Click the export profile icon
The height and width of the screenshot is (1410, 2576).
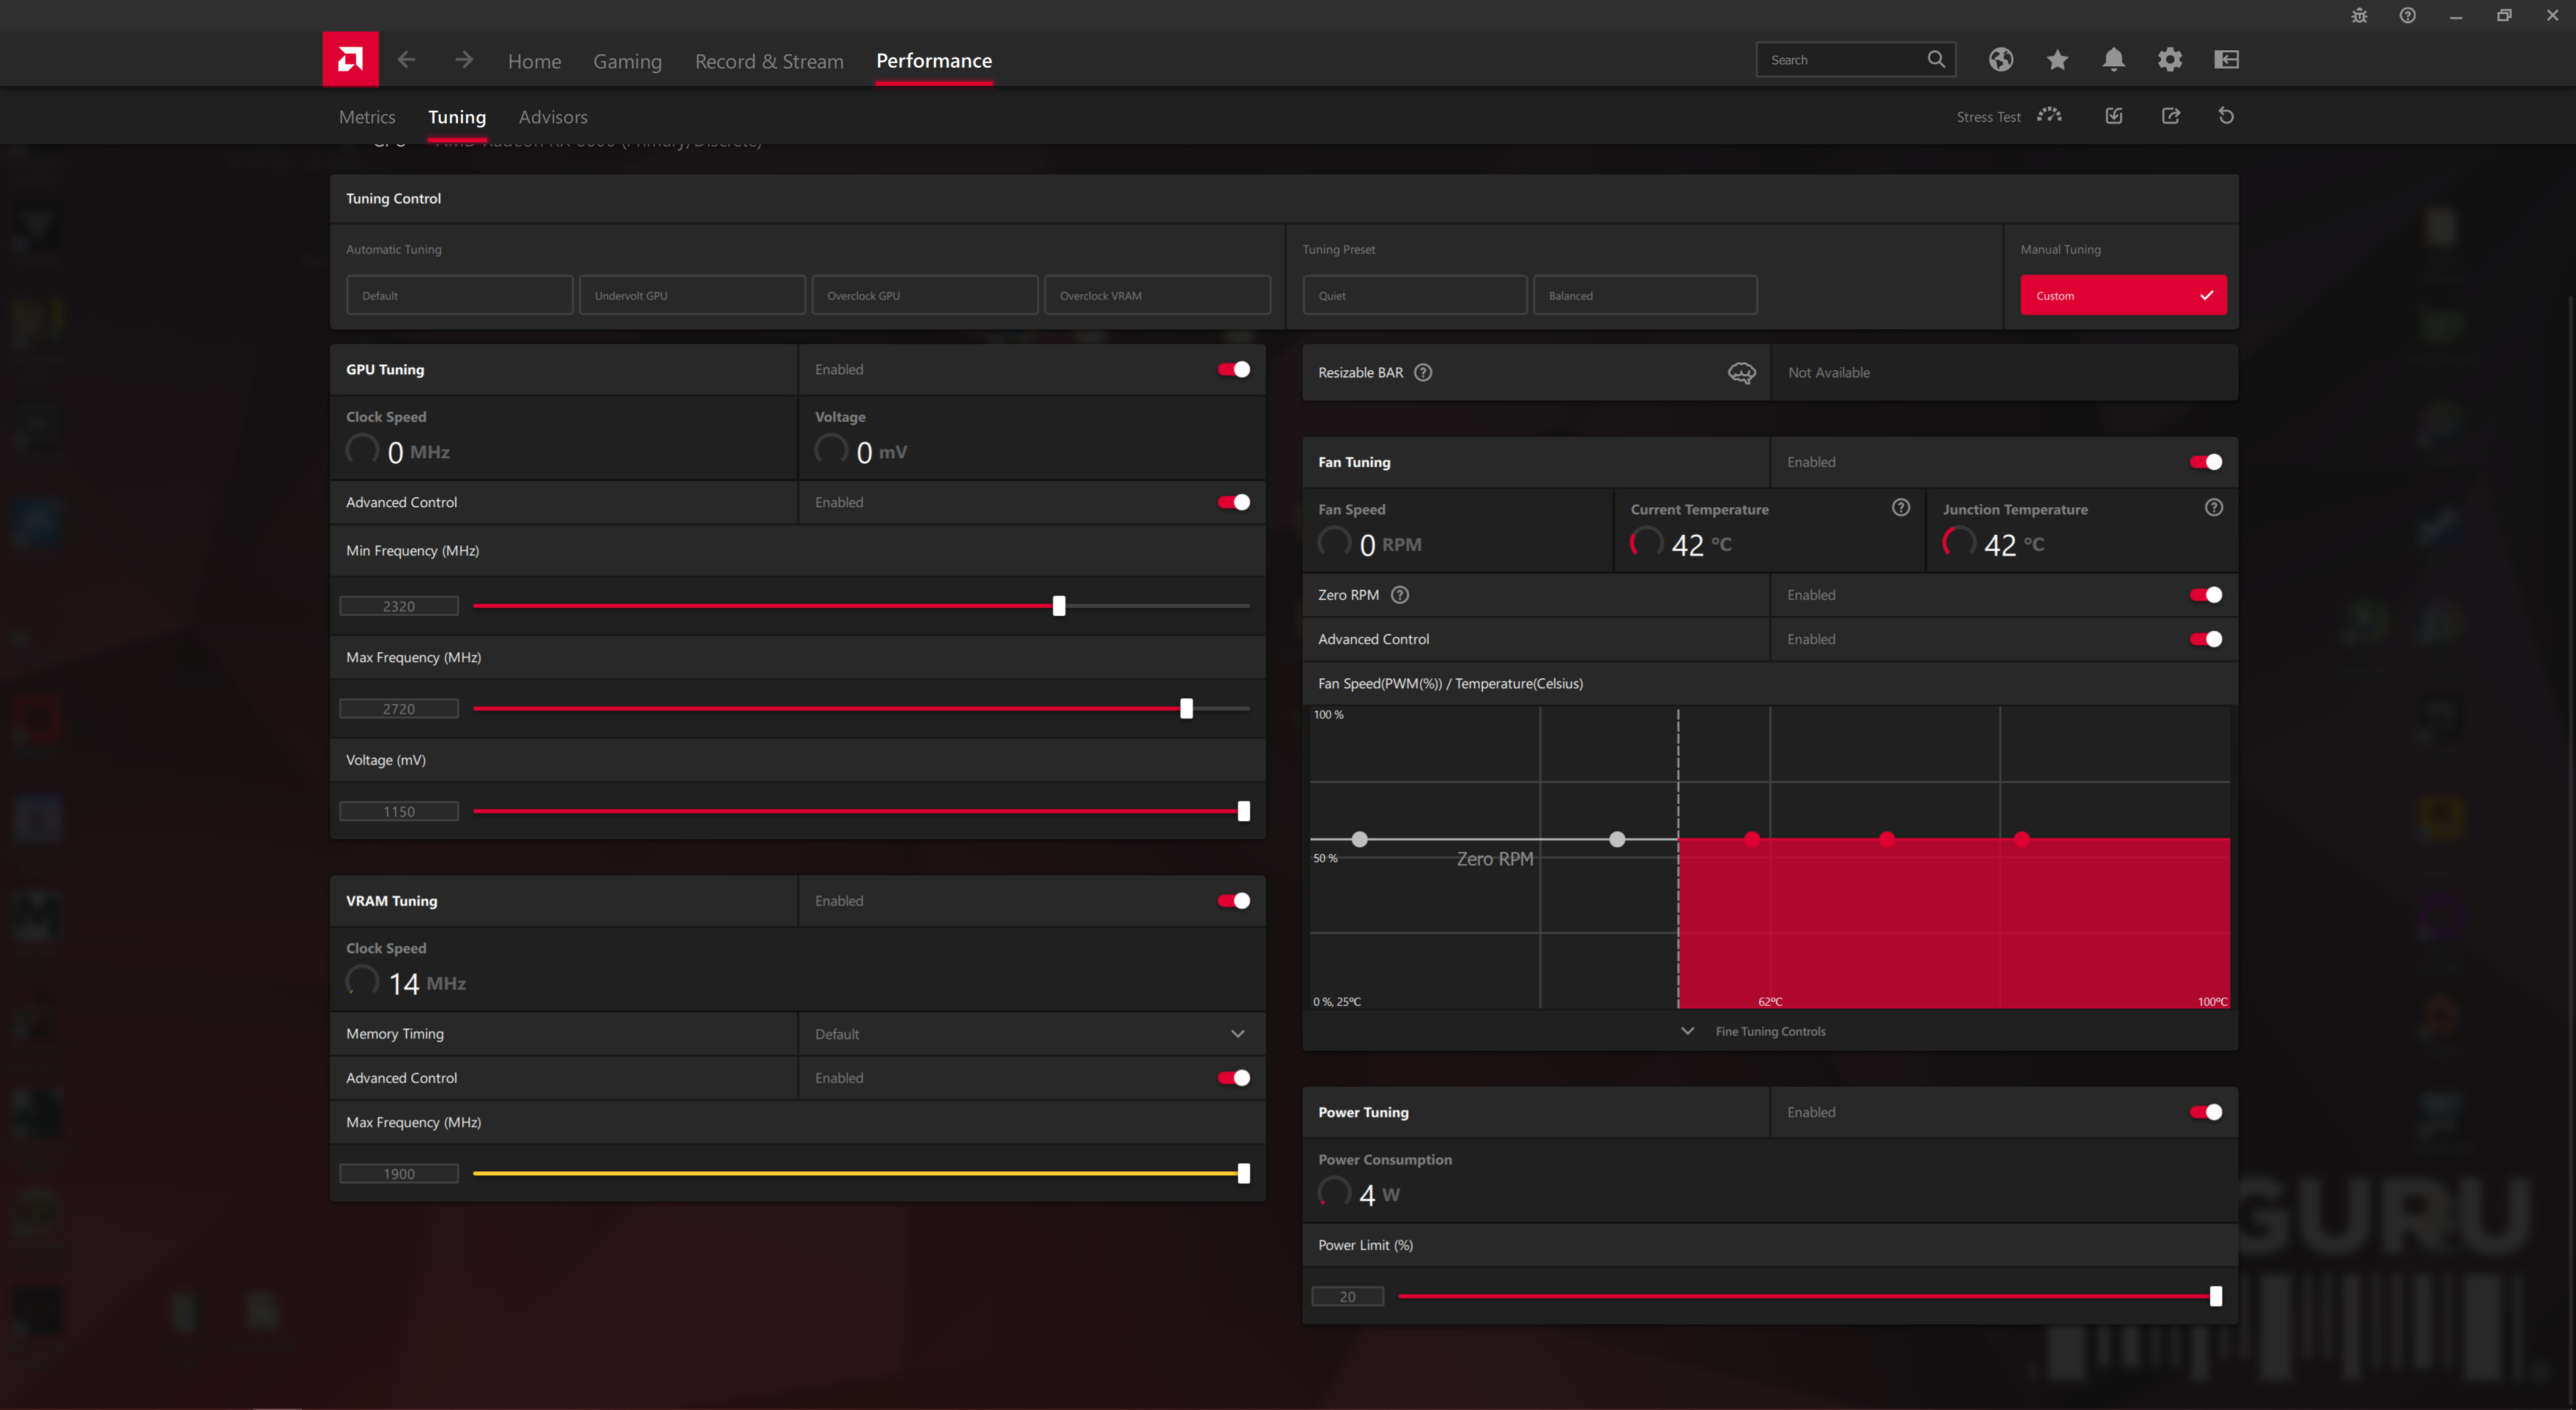[2170, 116]
